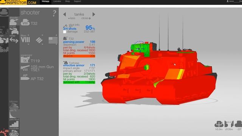The width and height of the screenshot is (242, 136).
Task: Click total dmg. received 1600 row
Action: [x=79, y=50]
